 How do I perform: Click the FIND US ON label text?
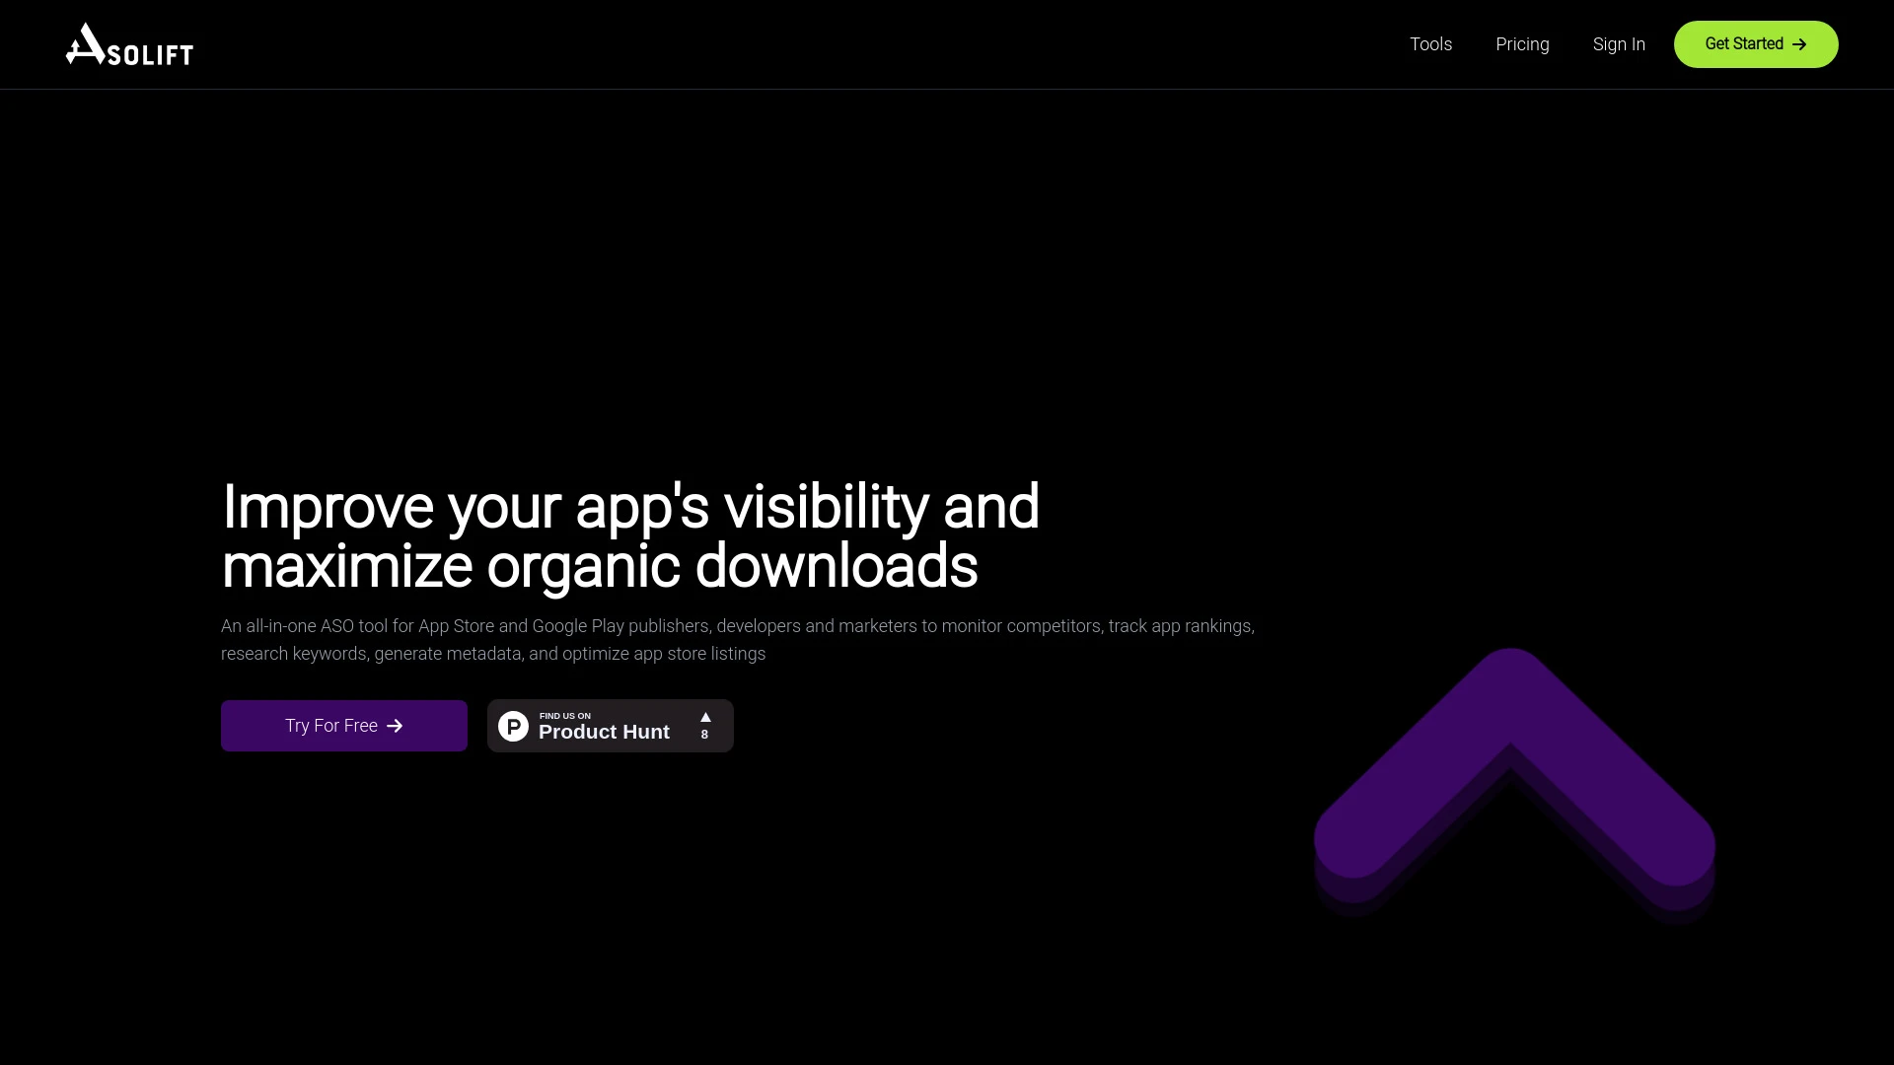pos(564,715)
